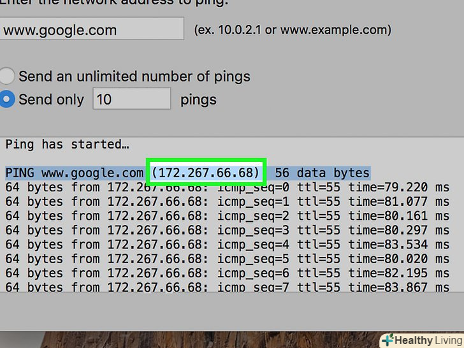The width and height of the screenshot is (464, 348).
Task: Click the ping count field showing 10
Action: 132,99
